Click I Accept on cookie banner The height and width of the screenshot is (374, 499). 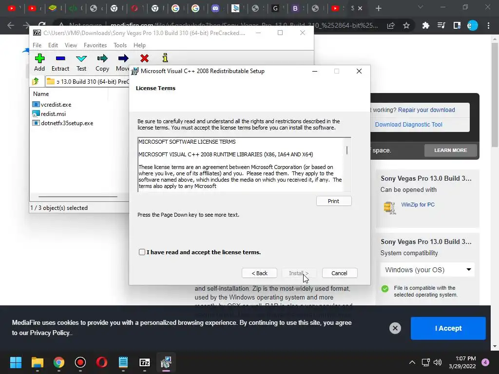point(448,328)
